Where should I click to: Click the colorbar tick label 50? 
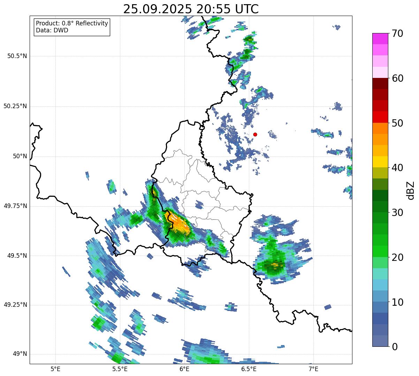tap(397, 123)
